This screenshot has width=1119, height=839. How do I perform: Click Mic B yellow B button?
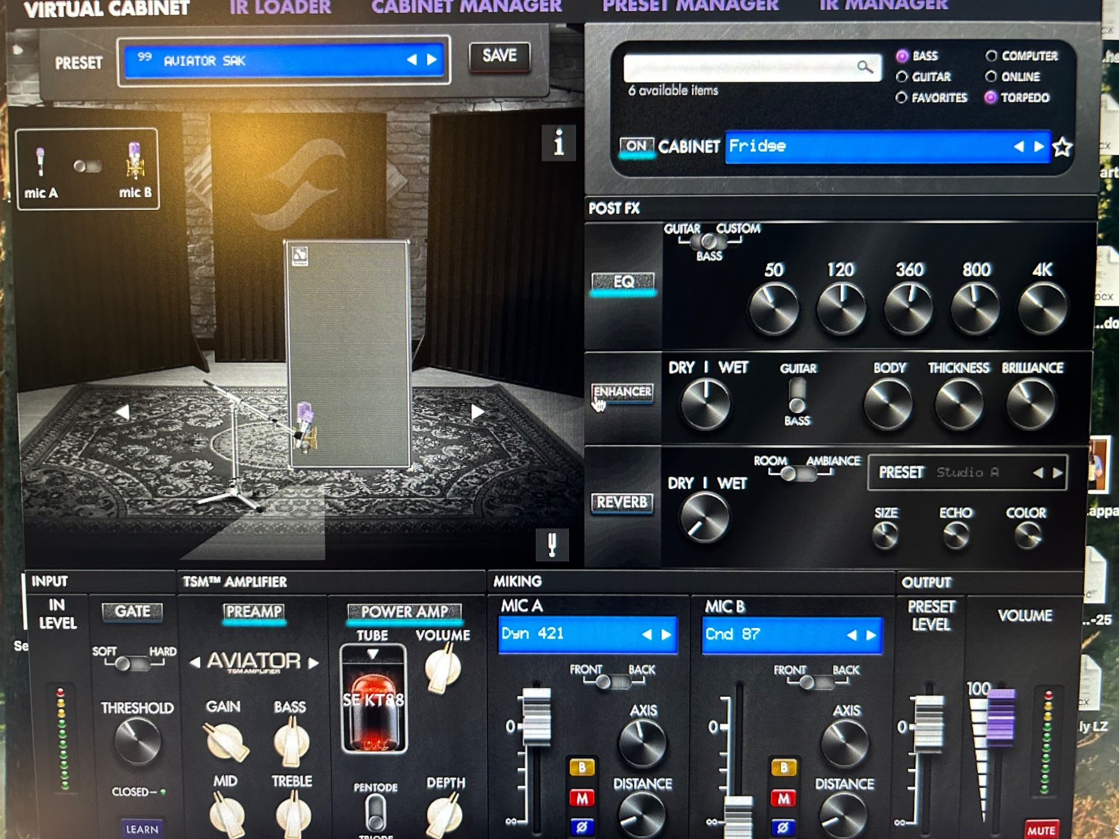(783, 768)
